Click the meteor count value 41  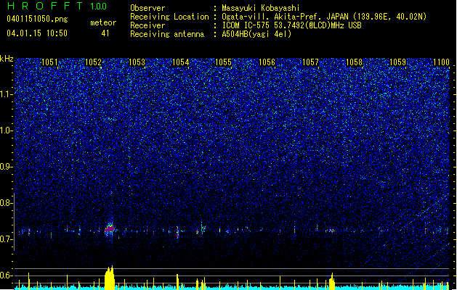click(x=105, y=33)
